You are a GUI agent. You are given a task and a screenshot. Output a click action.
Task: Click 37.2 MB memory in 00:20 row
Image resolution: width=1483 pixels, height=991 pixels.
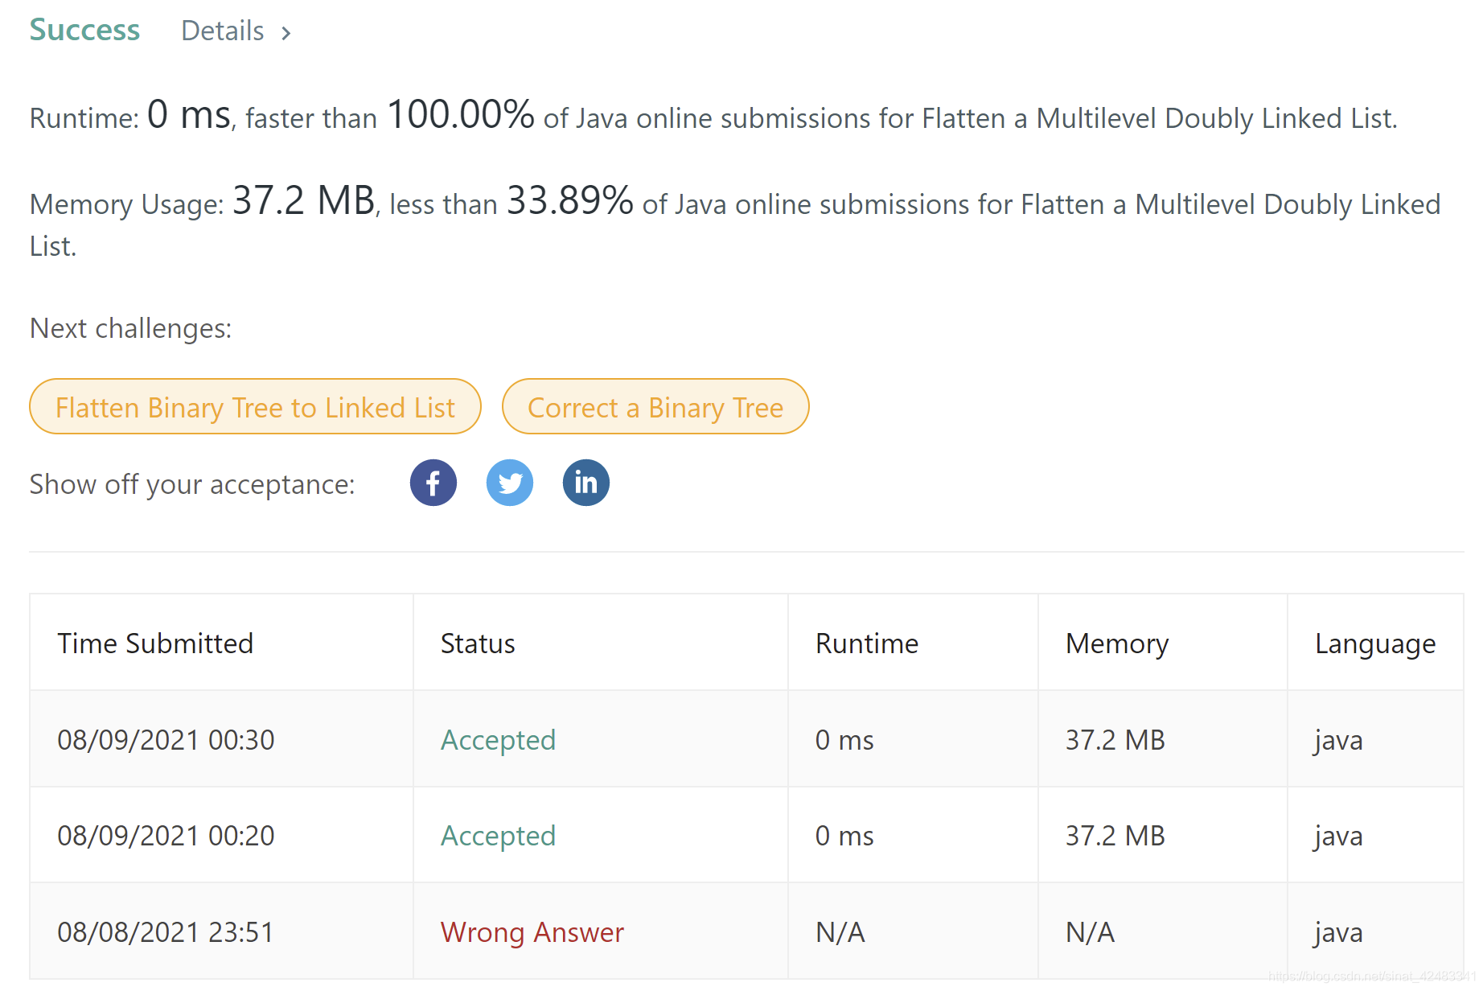pos(1115,836)
